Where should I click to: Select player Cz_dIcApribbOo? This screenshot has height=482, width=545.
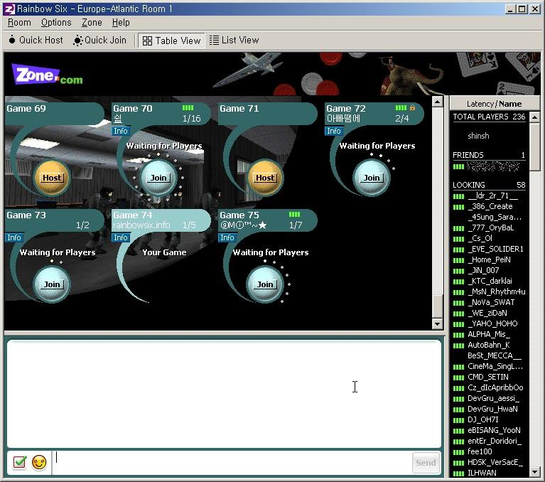[x=495, y=387]
